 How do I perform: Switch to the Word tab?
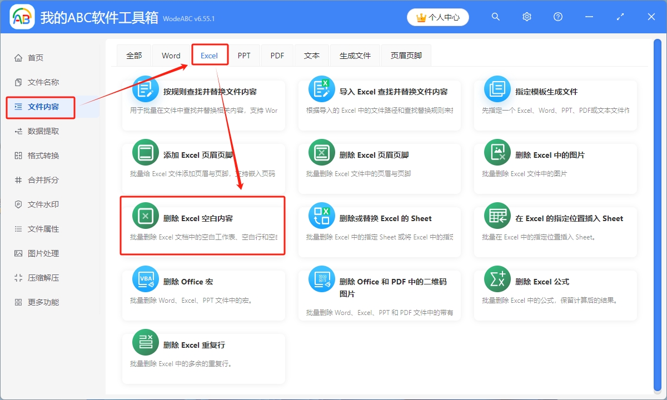click(x=171, y=56)
